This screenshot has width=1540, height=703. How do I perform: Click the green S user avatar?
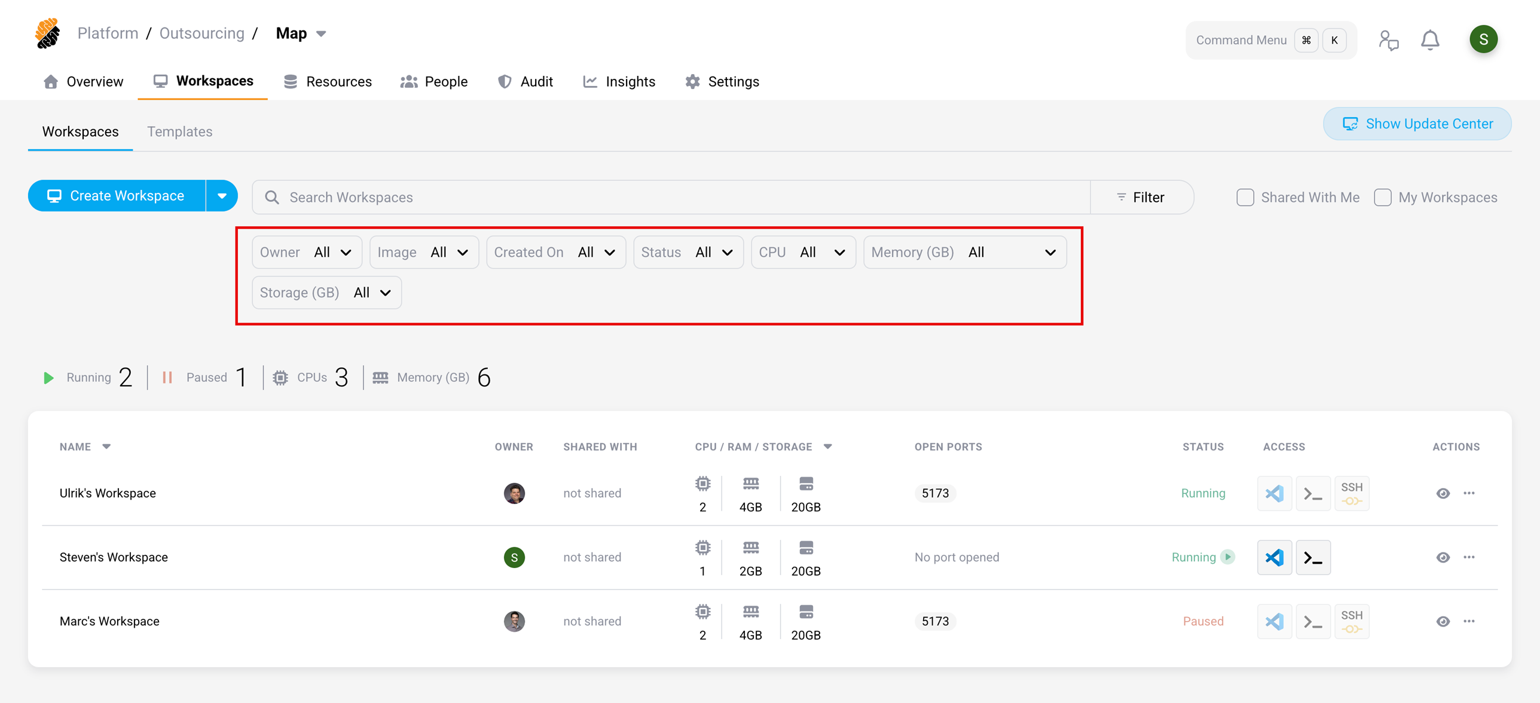pos(1483,39)
